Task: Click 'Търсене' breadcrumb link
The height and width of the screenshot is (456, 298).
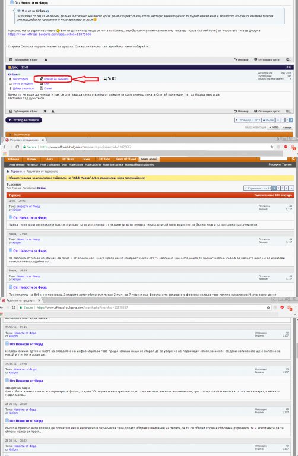Action: tap(16, 172)
